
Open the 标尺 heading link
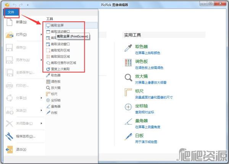(x=139, y=91)
